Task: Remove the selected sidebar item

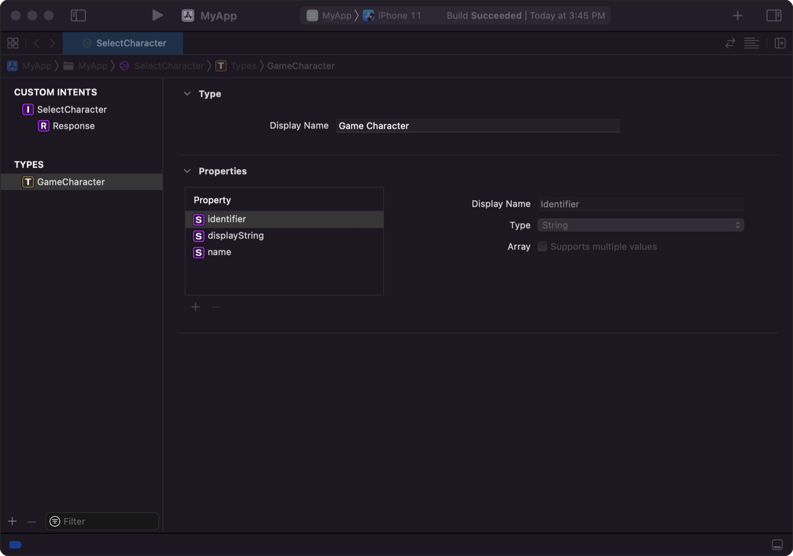Action: [31, 521]
